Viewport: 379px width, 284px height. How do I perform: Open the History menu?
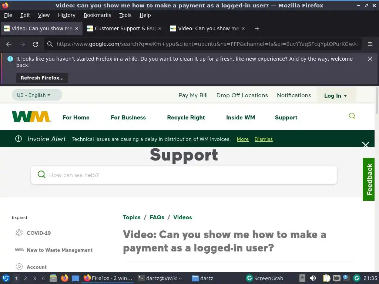coord(67,15)
